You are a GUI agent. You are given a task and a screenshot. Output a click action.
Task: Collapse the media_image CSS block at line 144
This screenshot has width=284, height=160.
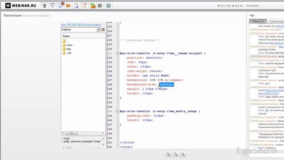tap(117, 111)
